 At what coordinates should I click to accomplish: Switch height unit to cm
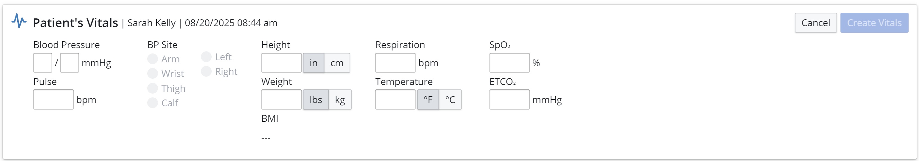point(337,63)
